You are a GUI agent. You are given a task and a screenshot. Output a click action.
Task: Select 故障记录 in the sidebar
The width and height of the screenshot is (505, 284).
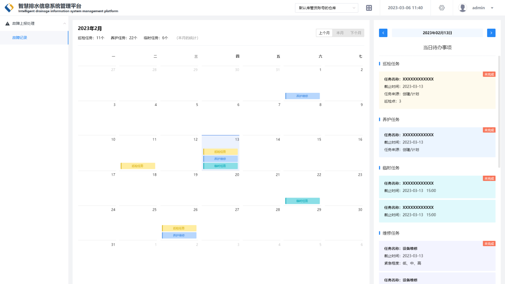click(x=20, y=38)
